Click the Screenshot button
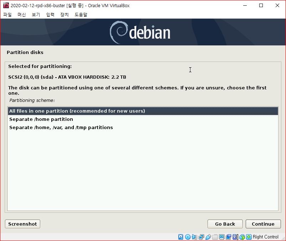The height and width of the screenshot is (241, 286). 22,224
